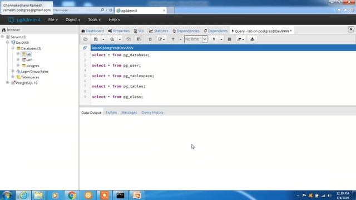Click the volume icon in system tray
This screenshot has width=356, height=200.
pyautogui.click(x=329, y=196)
